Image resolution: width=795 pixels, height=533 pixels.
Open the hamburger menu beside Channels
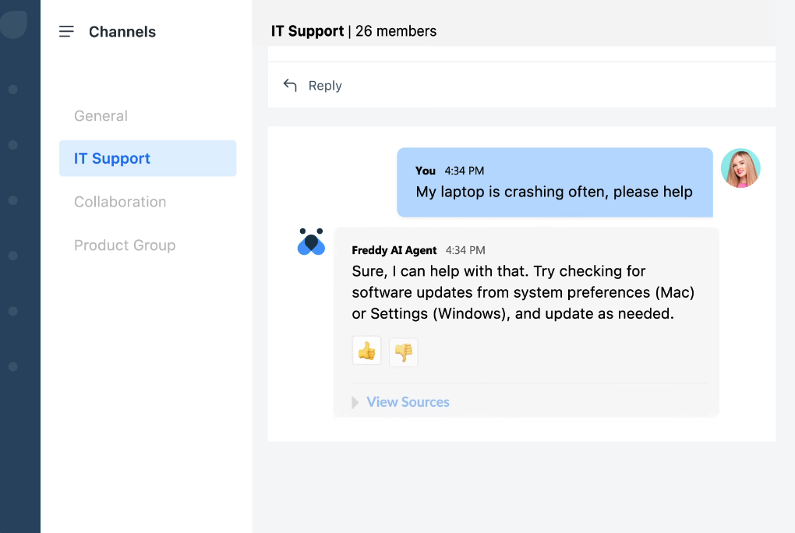(x=66, y=32)
